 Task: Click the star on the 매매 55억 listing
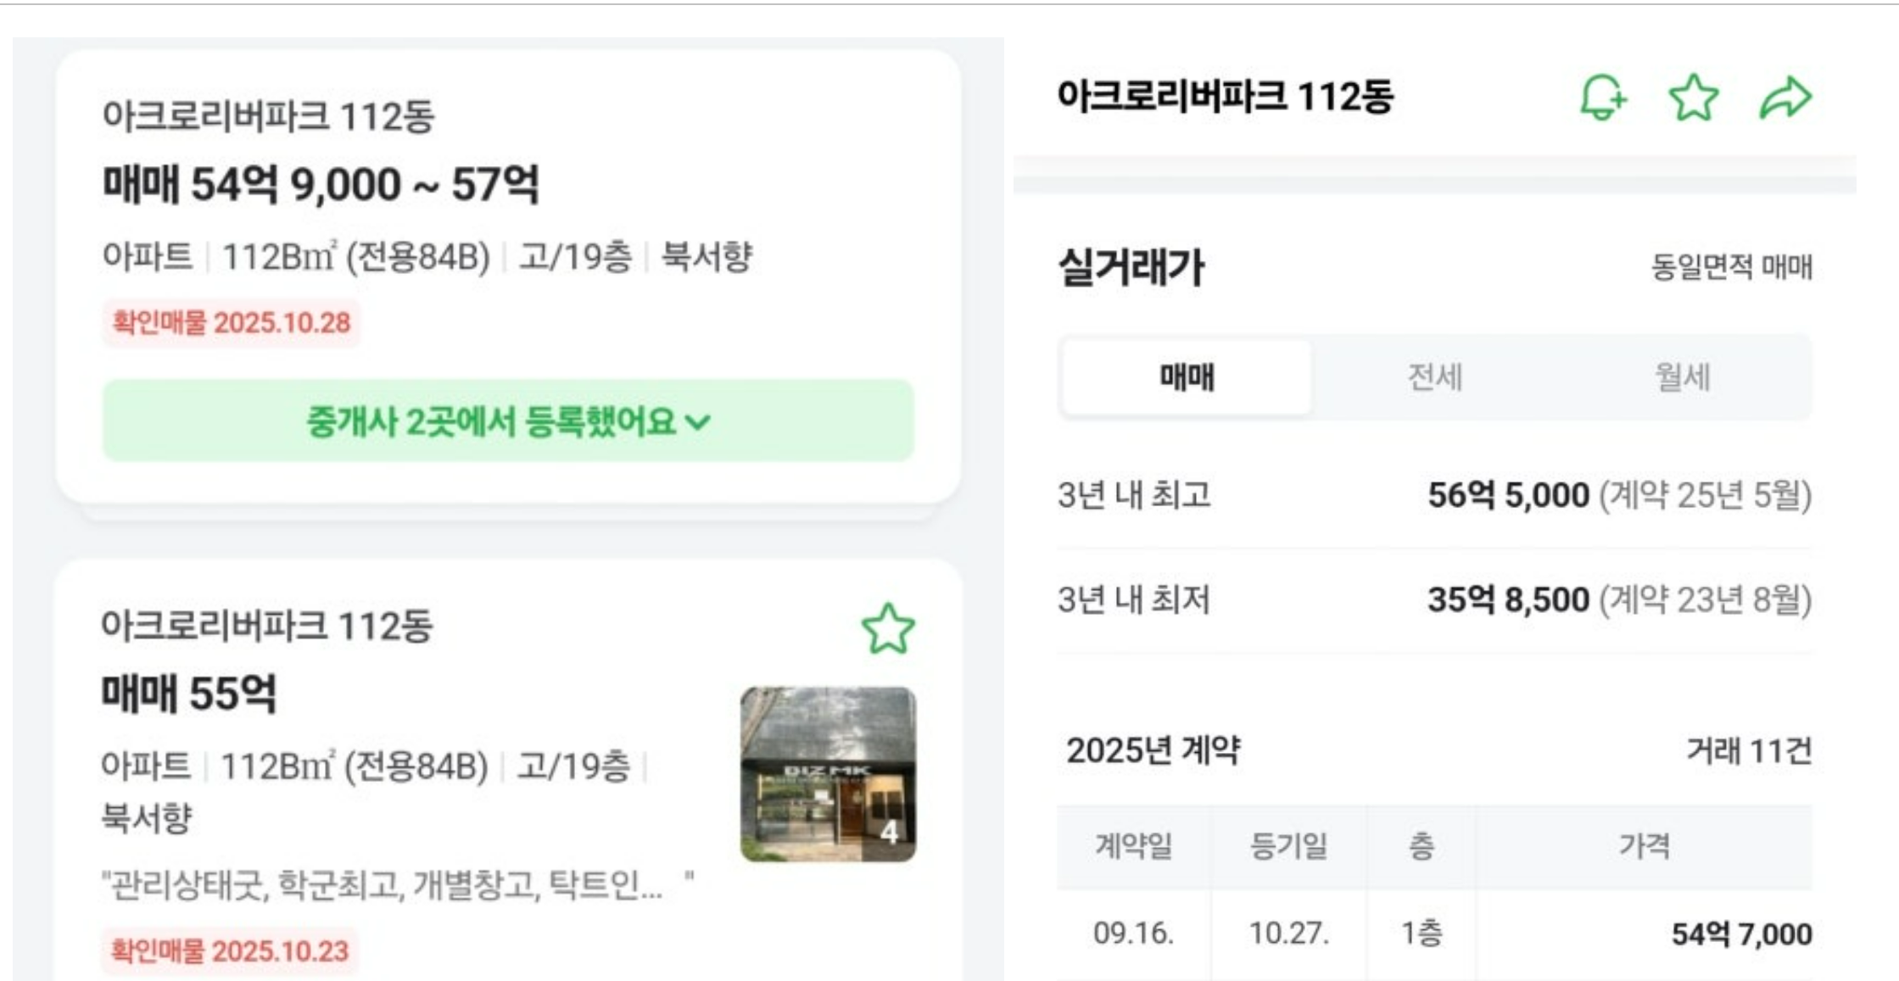pyautogui.click(x=887, y=627)
